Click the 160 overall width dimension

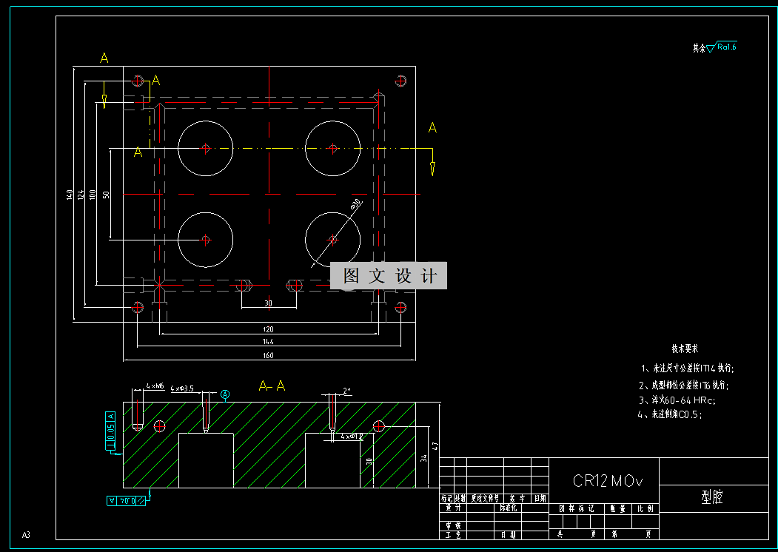coord(268,355)
